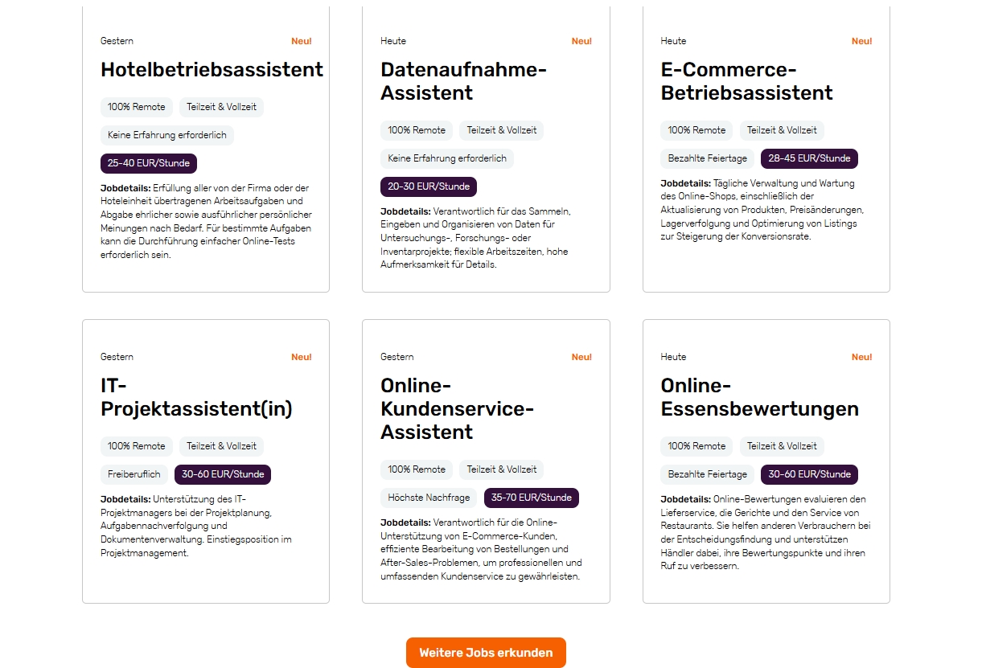Select the Freiberuflich tag
This screenshot has width=982, height=668.
coord(134,474)
